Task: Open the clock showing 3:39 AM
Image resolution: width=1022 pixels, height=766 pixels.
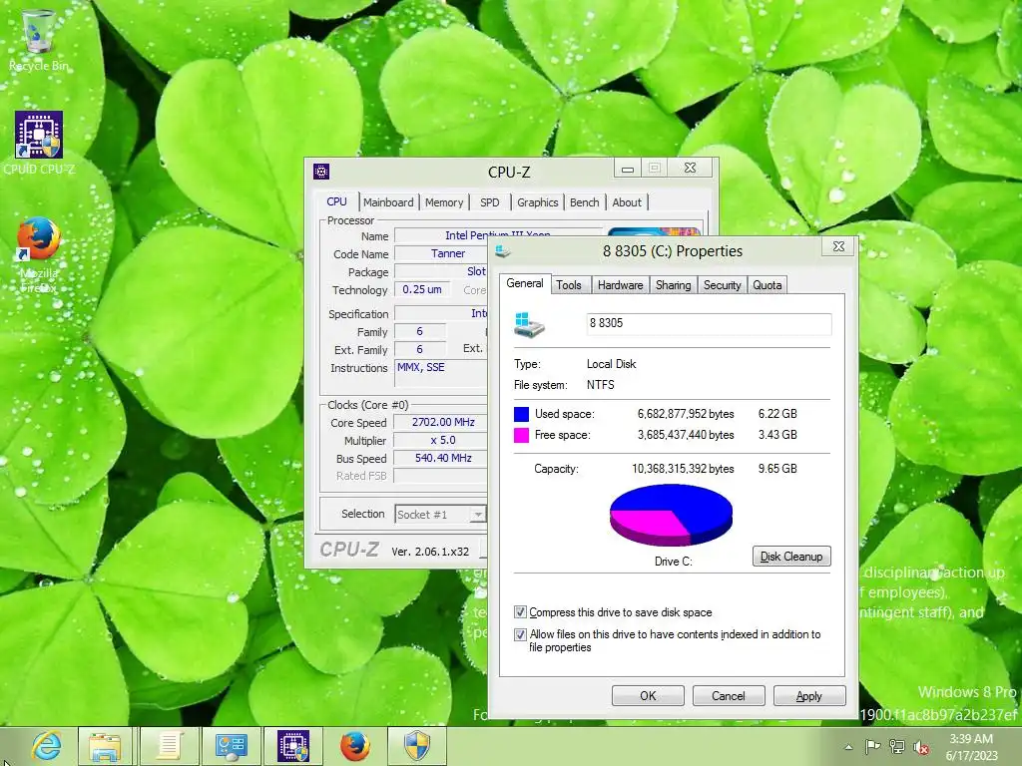Action: 971,747
